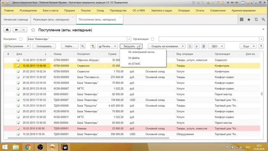The height and width of the screenshot is (151, 268).
Task: Cancel search using the magnifier toolbar icon
Action: coord(83,46)
